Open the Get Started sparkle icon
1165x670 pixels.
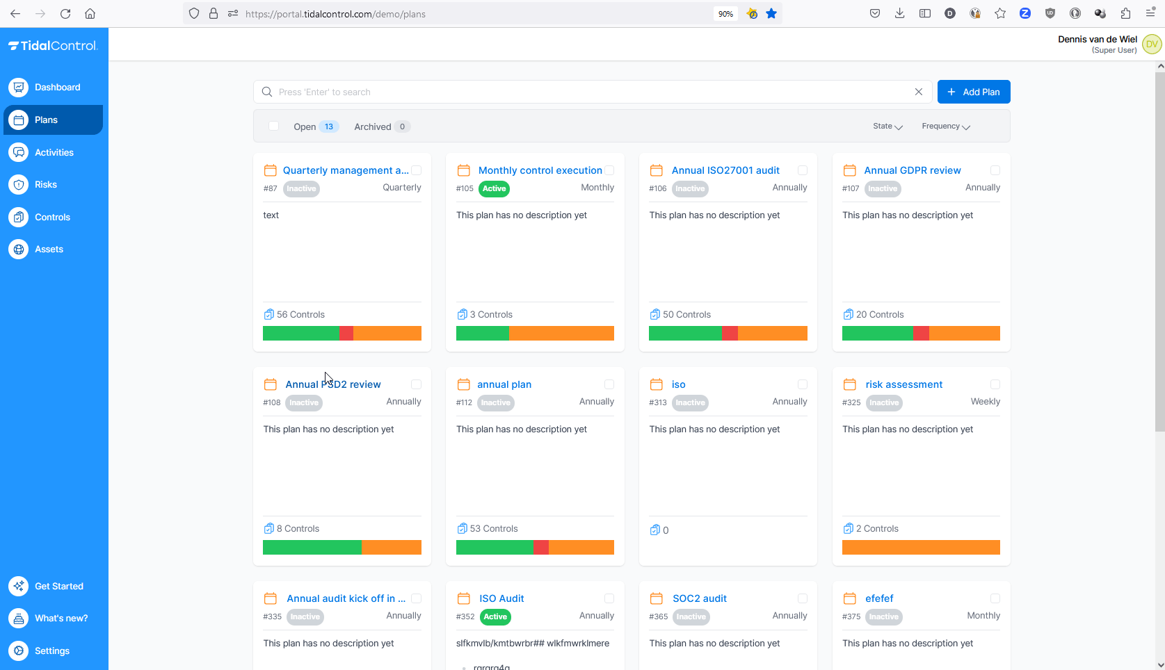pyautogui.click(x=19, y=587)
